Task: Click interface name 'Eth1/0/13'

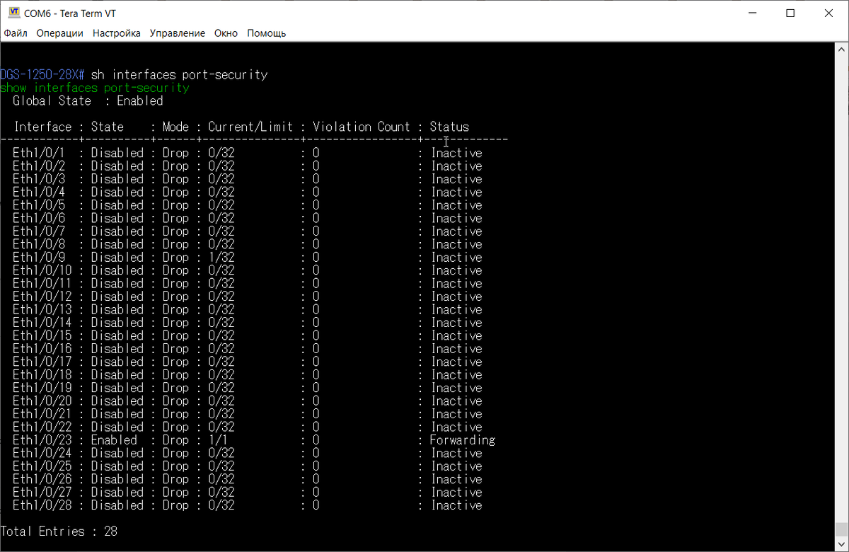Action: [42, 309]
